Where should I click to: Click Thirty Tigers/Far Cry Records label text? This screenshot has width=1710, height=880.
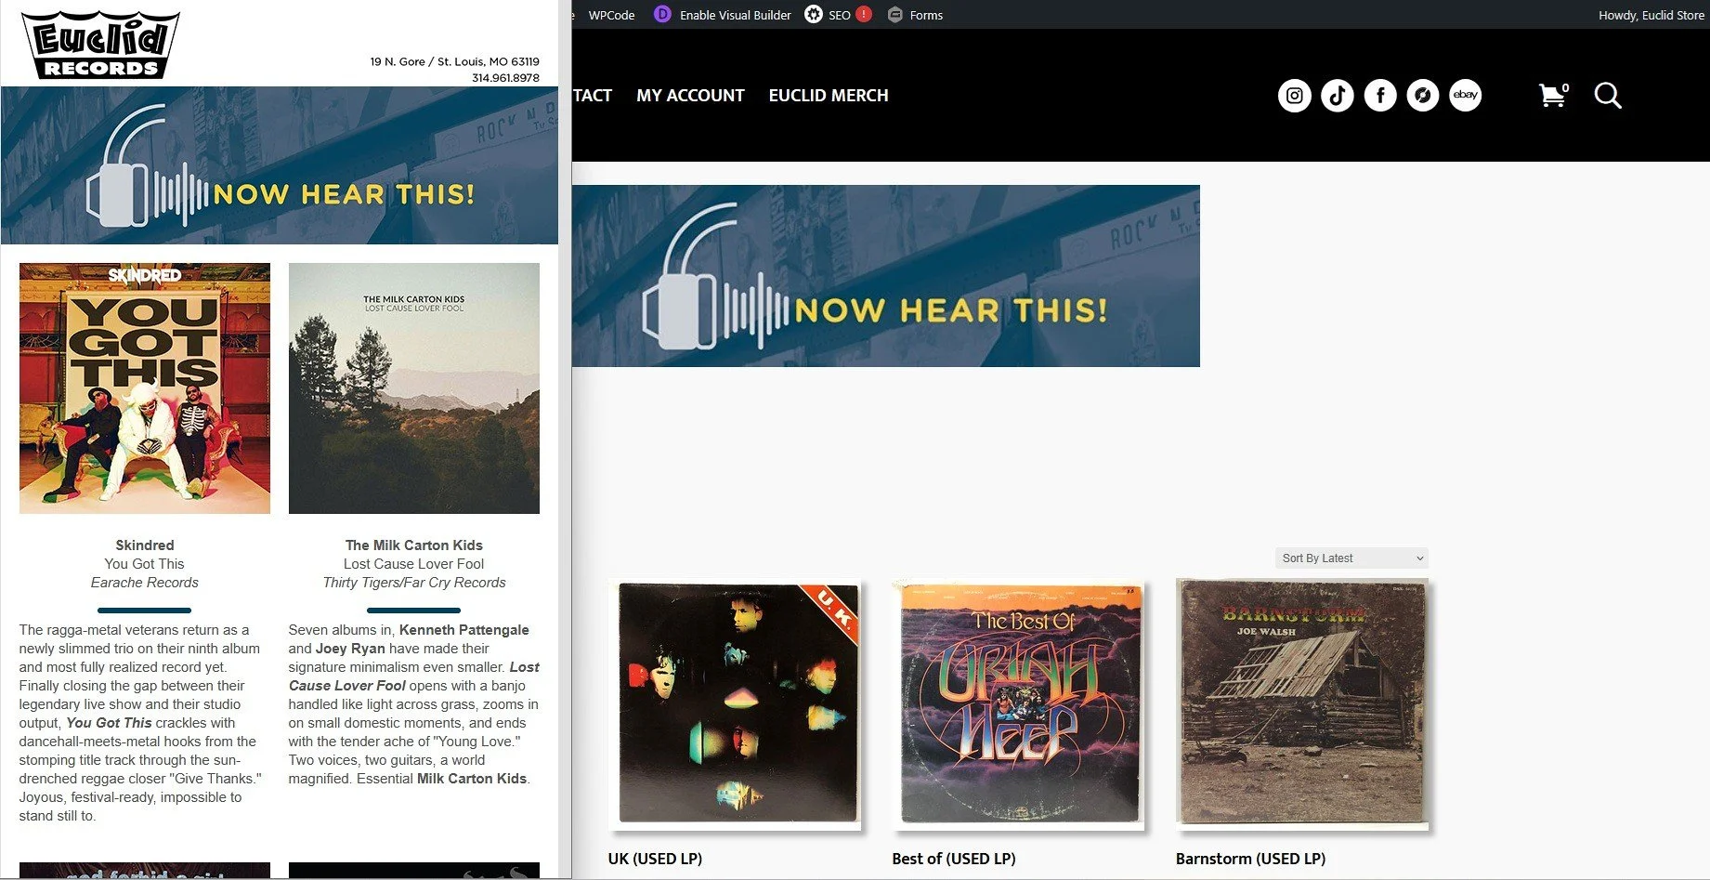pyautogui.click(x=414, y=583)
